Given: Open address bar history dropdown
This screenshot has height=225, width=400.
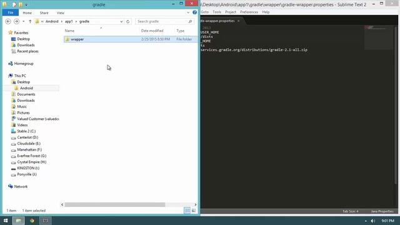Looking at the screenshot, I should click(121, 21).
